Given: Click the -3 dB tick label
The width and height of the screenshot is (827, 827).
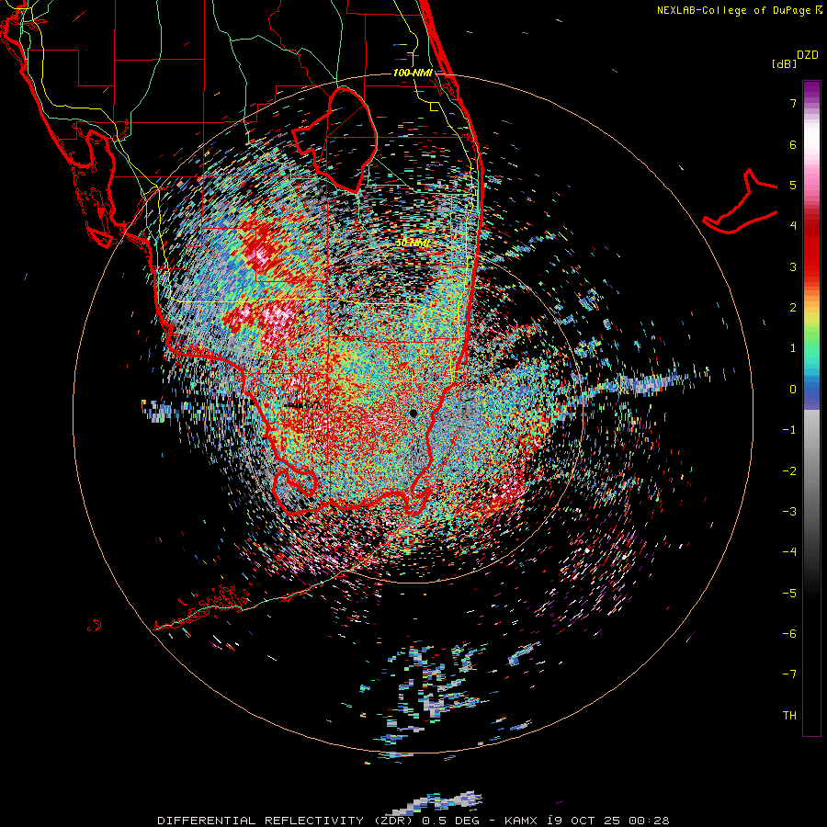Looking at the screenshot, I should coord(789,512).
